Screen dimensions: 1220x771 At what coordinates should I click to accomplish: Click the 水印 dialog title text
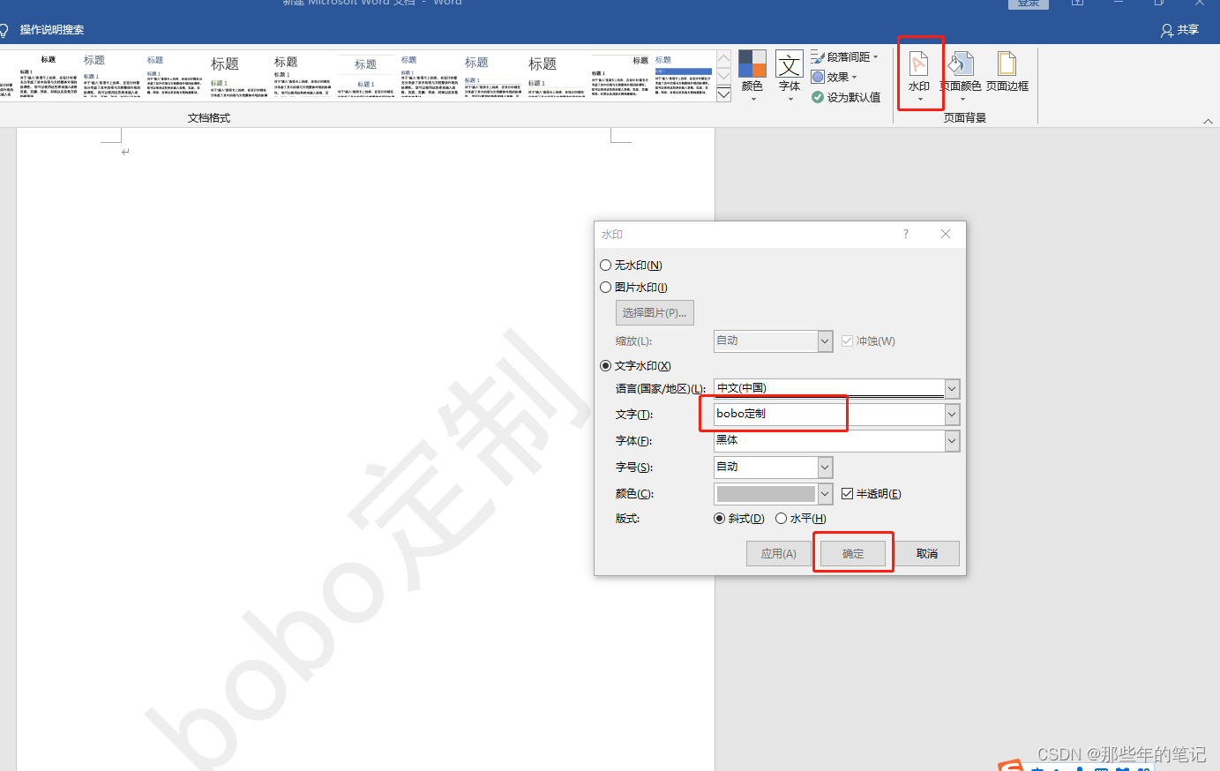pos(612,235)
